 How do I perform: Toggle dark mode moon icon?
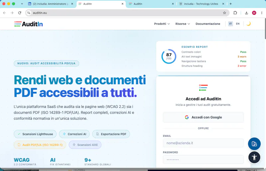click(x=248, y=24)
